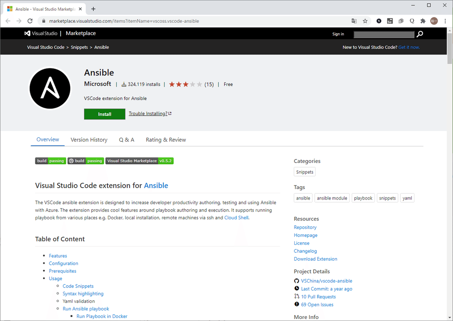
Task: Click the Selenium IDE extension icon
Action: 390,21
